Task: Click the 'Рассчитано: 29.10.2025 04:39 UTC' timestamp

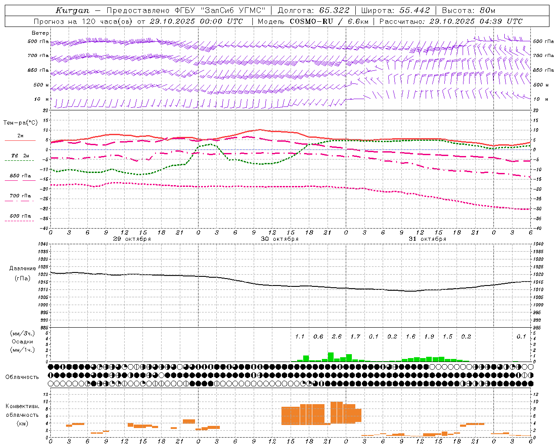Action: (x=451, y=21)
